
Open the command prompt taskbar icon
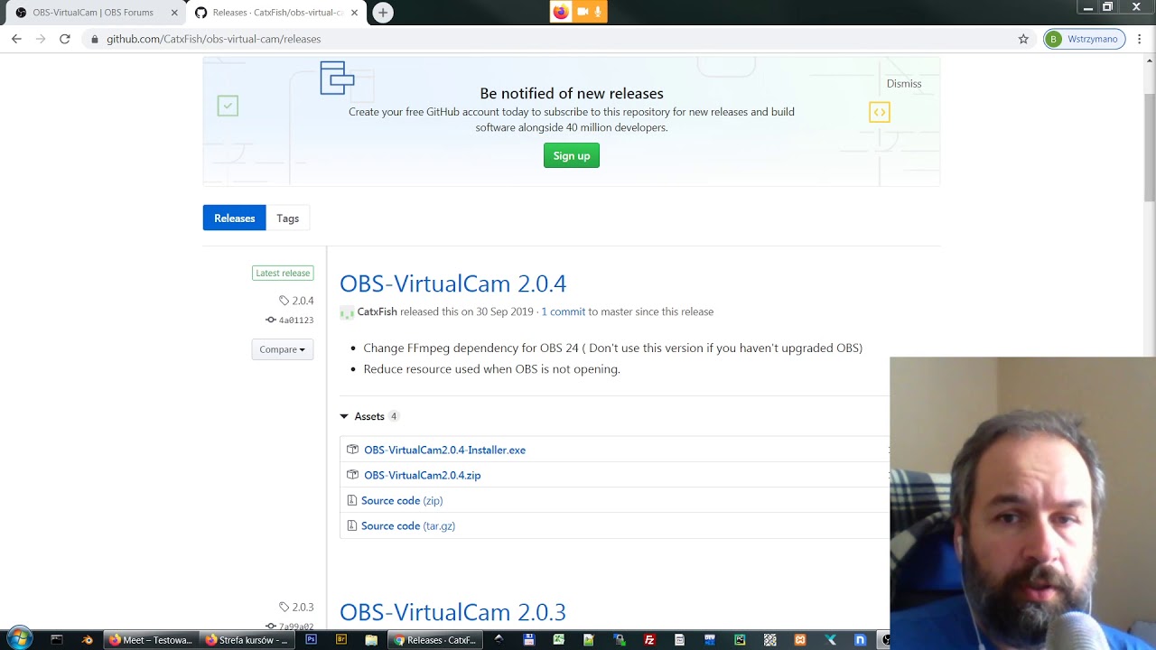[56, 640]
